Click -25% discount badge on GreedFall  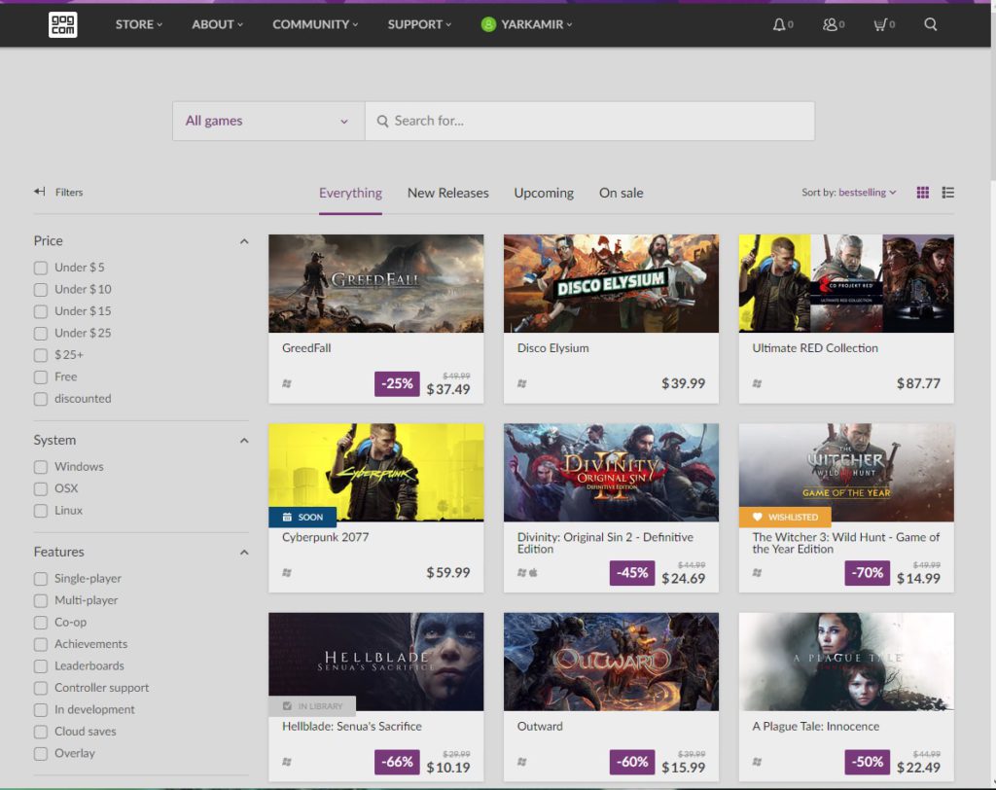coord(397,384)
